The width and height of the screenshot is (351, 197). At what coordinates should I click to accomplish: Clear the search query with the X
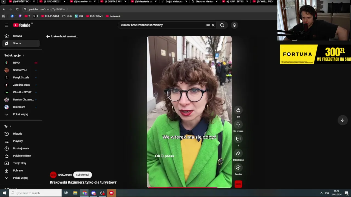[213, 25]
